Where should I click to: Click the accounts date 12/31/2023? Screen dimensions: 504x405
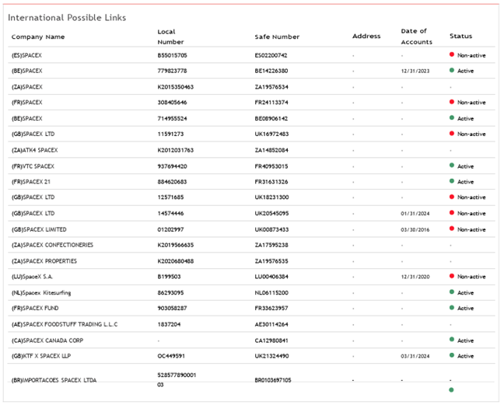415,71
